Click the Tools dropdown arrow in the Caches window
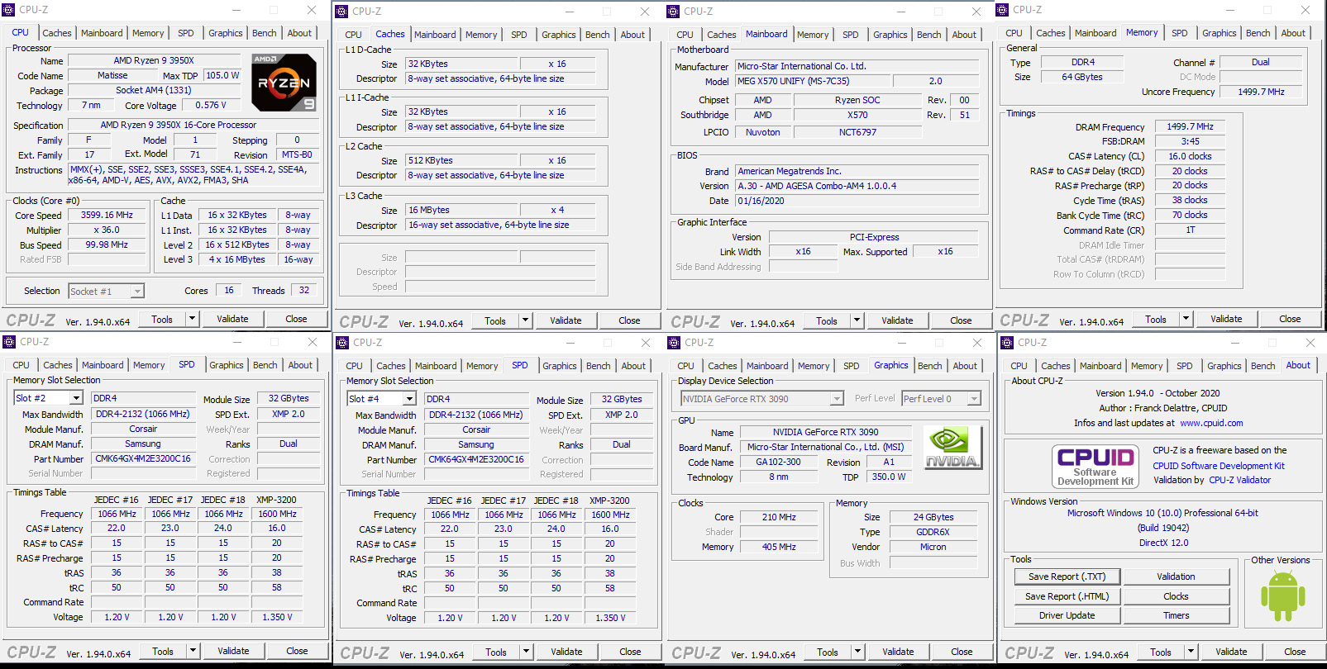Viewport: 1327px width, 669px height. click(525, 320)
